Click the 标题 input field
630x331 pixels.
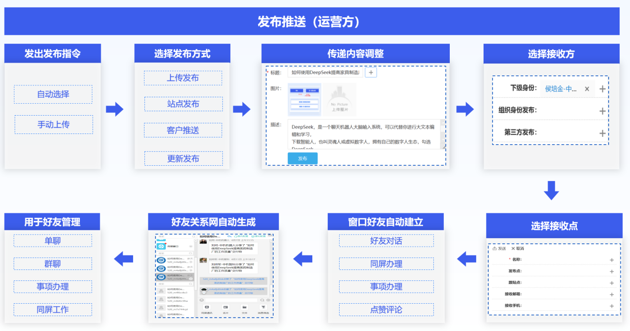coord(326,72)
